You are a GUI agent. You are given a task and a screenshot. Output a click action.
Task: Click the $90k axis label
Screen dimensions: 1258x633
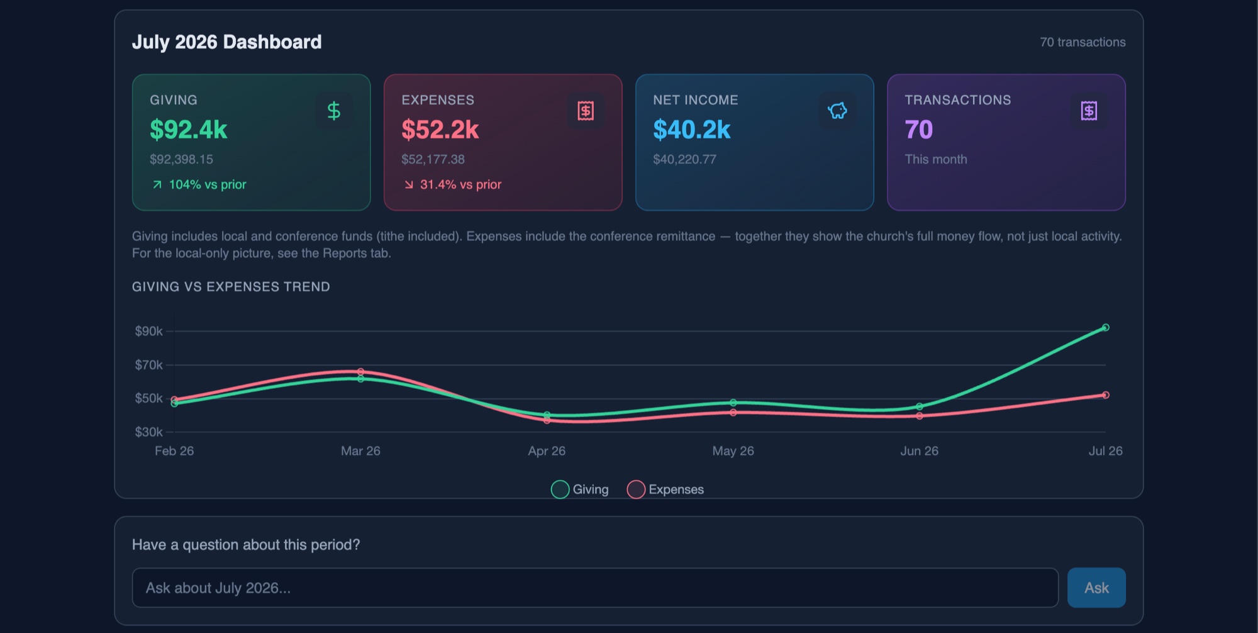[x=148, y=331]
